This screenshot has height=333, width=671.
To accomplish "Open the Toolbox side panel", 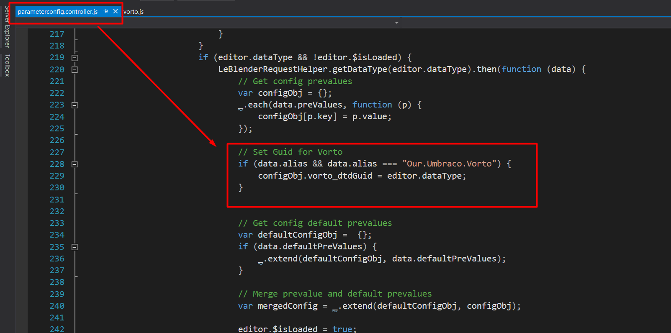I will (7, 65).
